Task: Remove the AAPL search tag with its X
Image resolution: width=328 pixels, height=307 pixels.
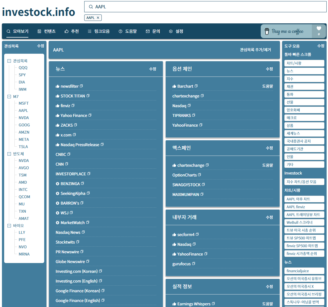Action: pyautogui.click(x=98, y=18)
